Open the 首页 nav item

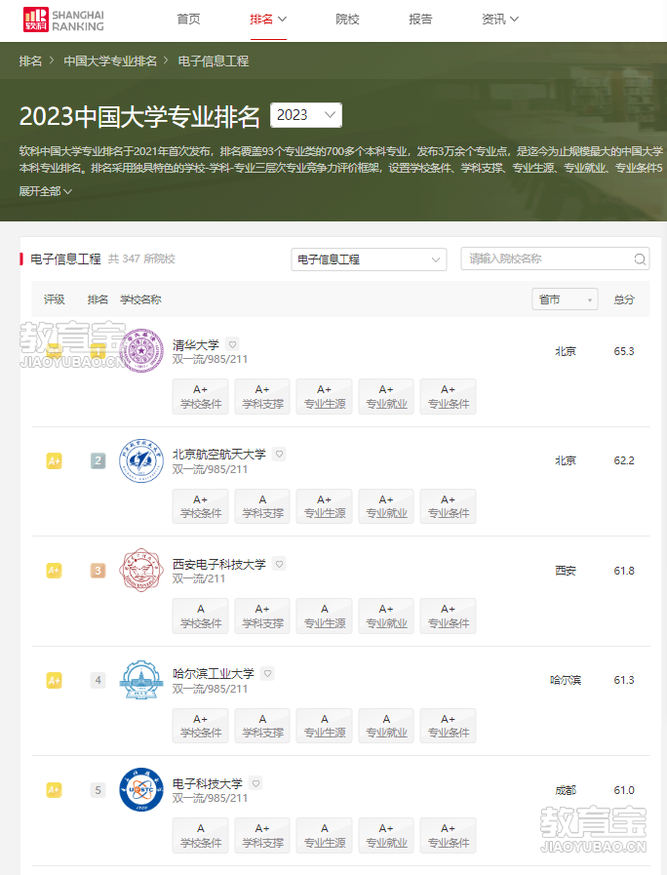click(x=188, y=20)
